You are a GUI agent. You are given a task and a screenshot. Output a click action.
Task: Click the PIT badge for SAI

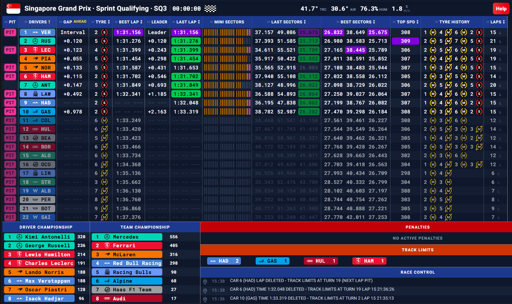[x=10, y=217]
